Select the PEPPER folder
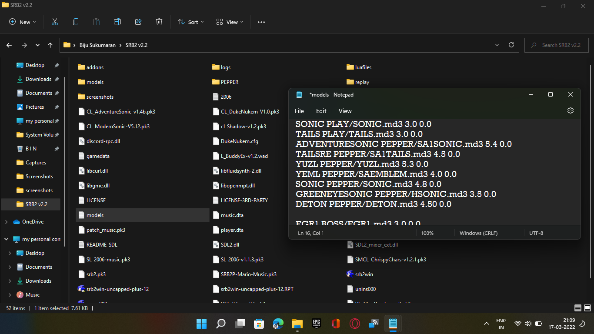This screenshot has height=334, width=594. [225, 82]
